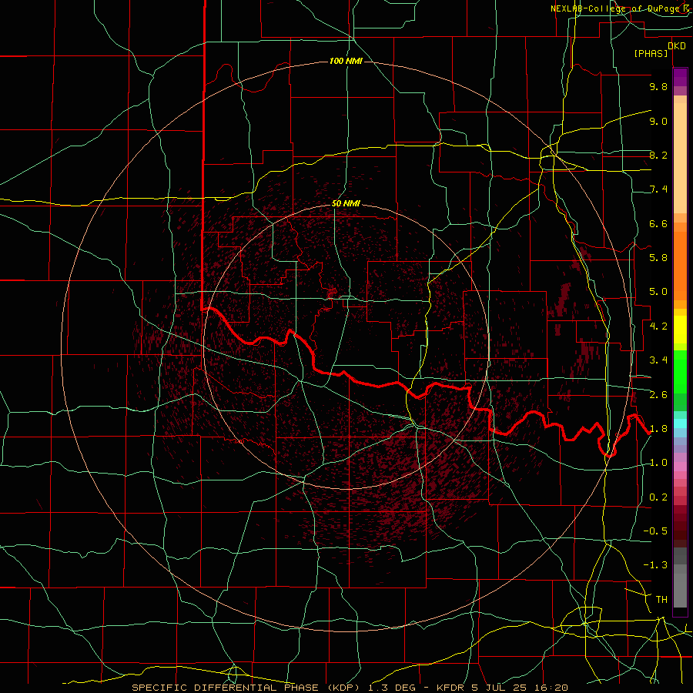Click the TH threshold label on legend

click(x=661, y=600)
